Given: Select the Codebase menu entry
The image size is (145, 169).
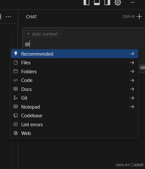Looking at the screenshot, I should coord(74,116).
